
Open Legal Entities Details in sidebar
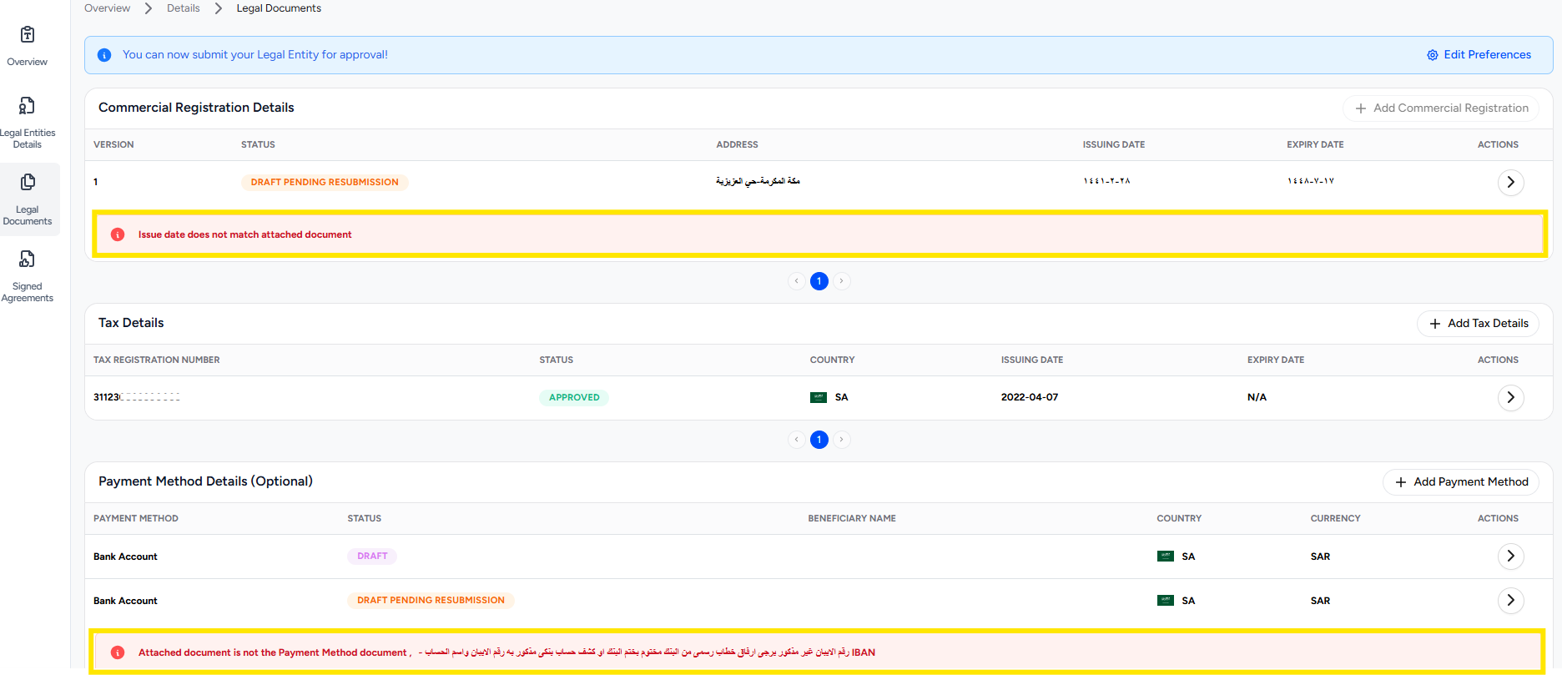tap(28, 106)
